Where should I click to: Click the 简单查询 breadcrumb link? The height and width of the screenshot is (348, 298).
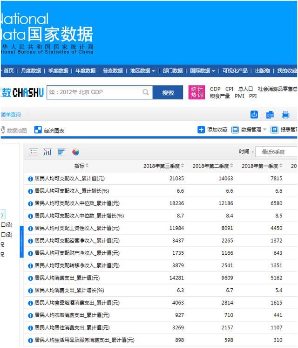[x=11, y=115]
